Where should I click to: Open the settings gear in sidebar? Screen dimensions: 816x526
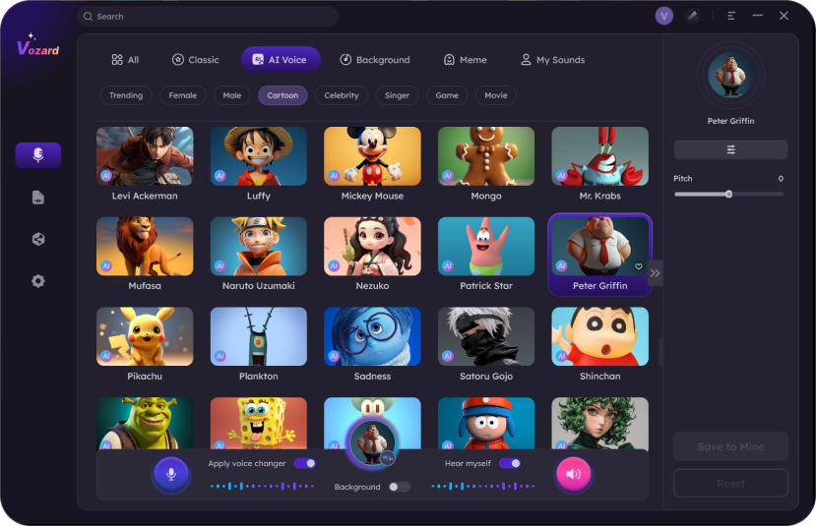click(x=38, y=281)
